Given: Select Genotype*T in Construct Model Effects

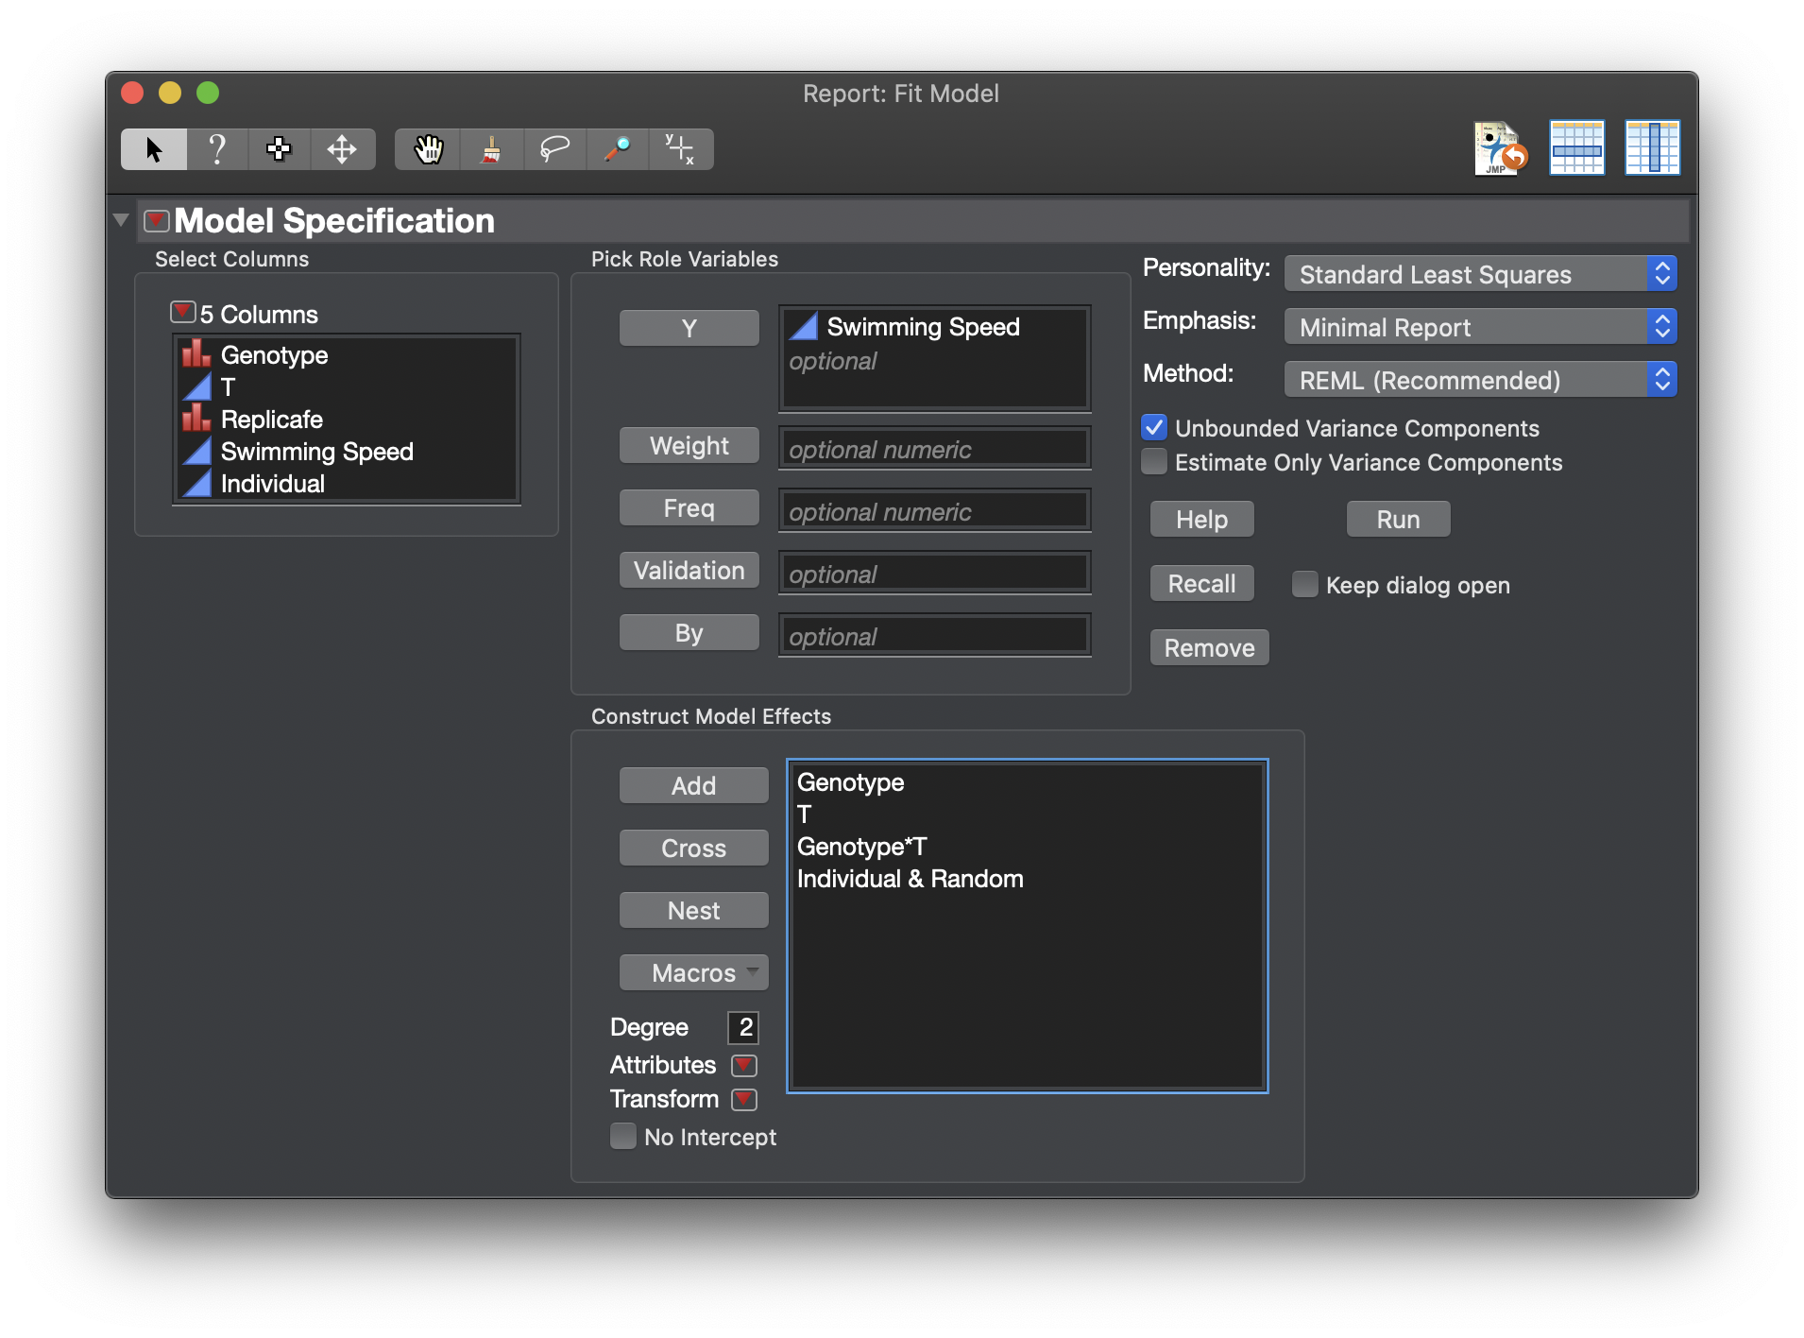Looking at the screenshot, I should 860,847.
